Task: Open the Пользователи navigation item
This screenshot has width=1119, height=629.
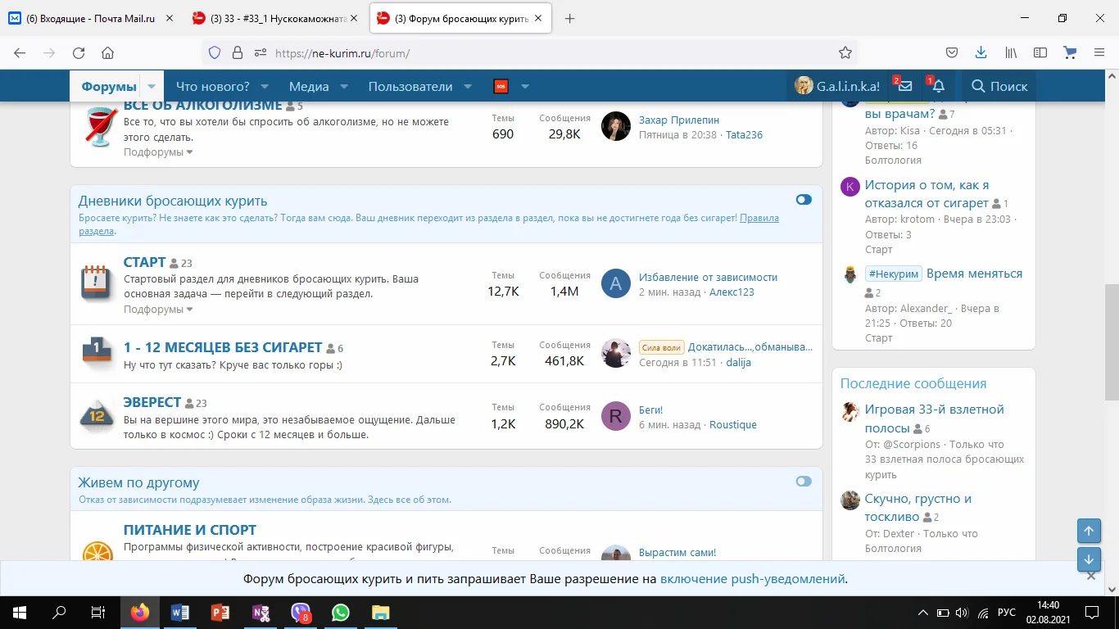Action: point(410,86)
